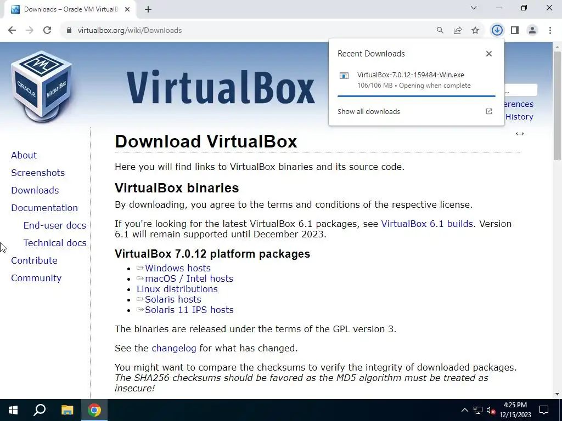
Task: Click the scrollbar down arrow
Action: point(558,394)
